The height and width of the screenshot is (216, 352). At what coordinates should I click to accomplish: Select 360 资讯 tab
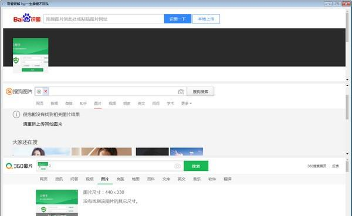[59, 179]
